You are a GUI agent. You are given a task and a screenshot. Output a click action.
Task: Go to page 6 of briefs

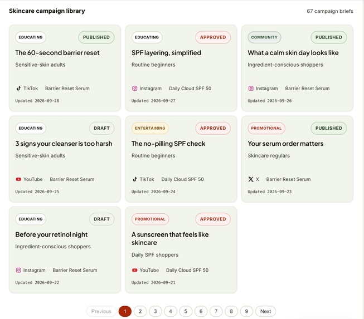pyautogui.click(x=201, y=311)
